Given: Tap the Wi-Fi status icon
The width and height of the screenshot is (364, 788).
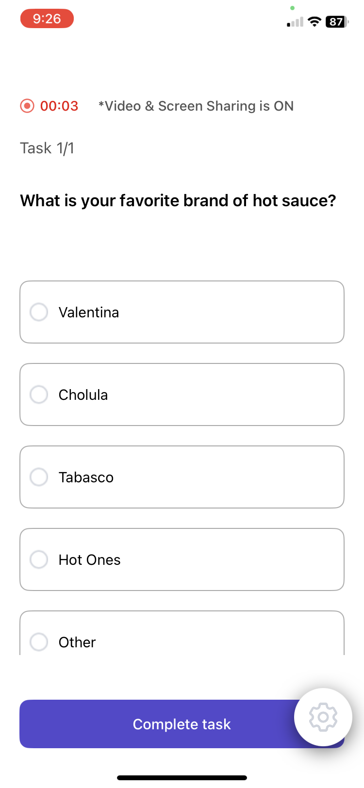Looking at the screenshot, I should coord(314,21).
